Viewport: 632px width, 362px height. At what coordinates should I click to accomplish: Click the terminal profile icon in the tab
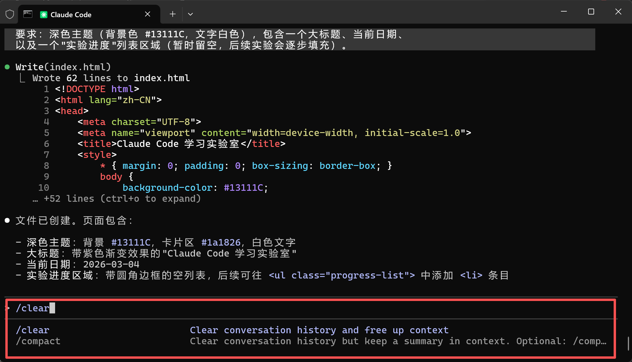pyautogui.click(x=28, y=14)
